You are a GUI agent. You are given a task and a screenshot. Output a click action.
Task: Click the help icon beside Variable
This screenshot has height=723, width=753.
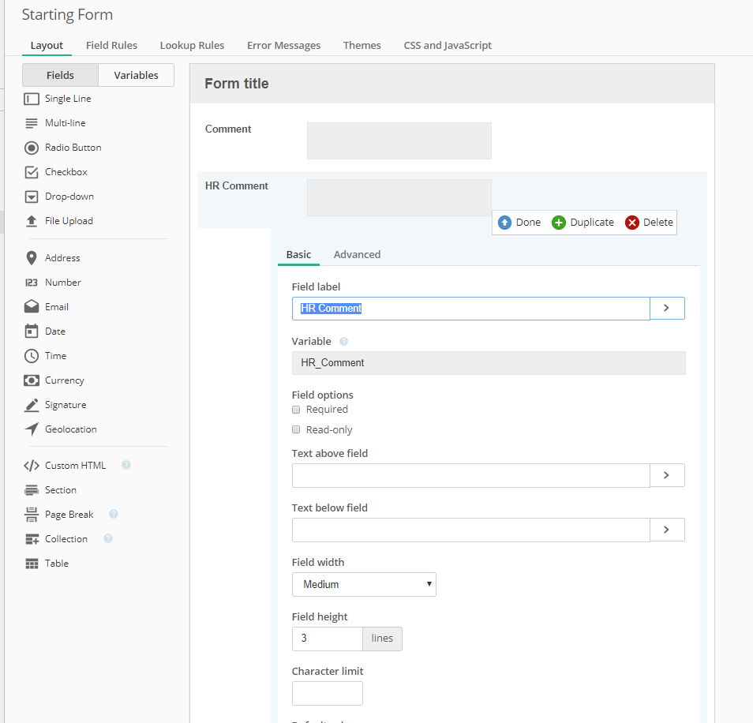point(343,342)
